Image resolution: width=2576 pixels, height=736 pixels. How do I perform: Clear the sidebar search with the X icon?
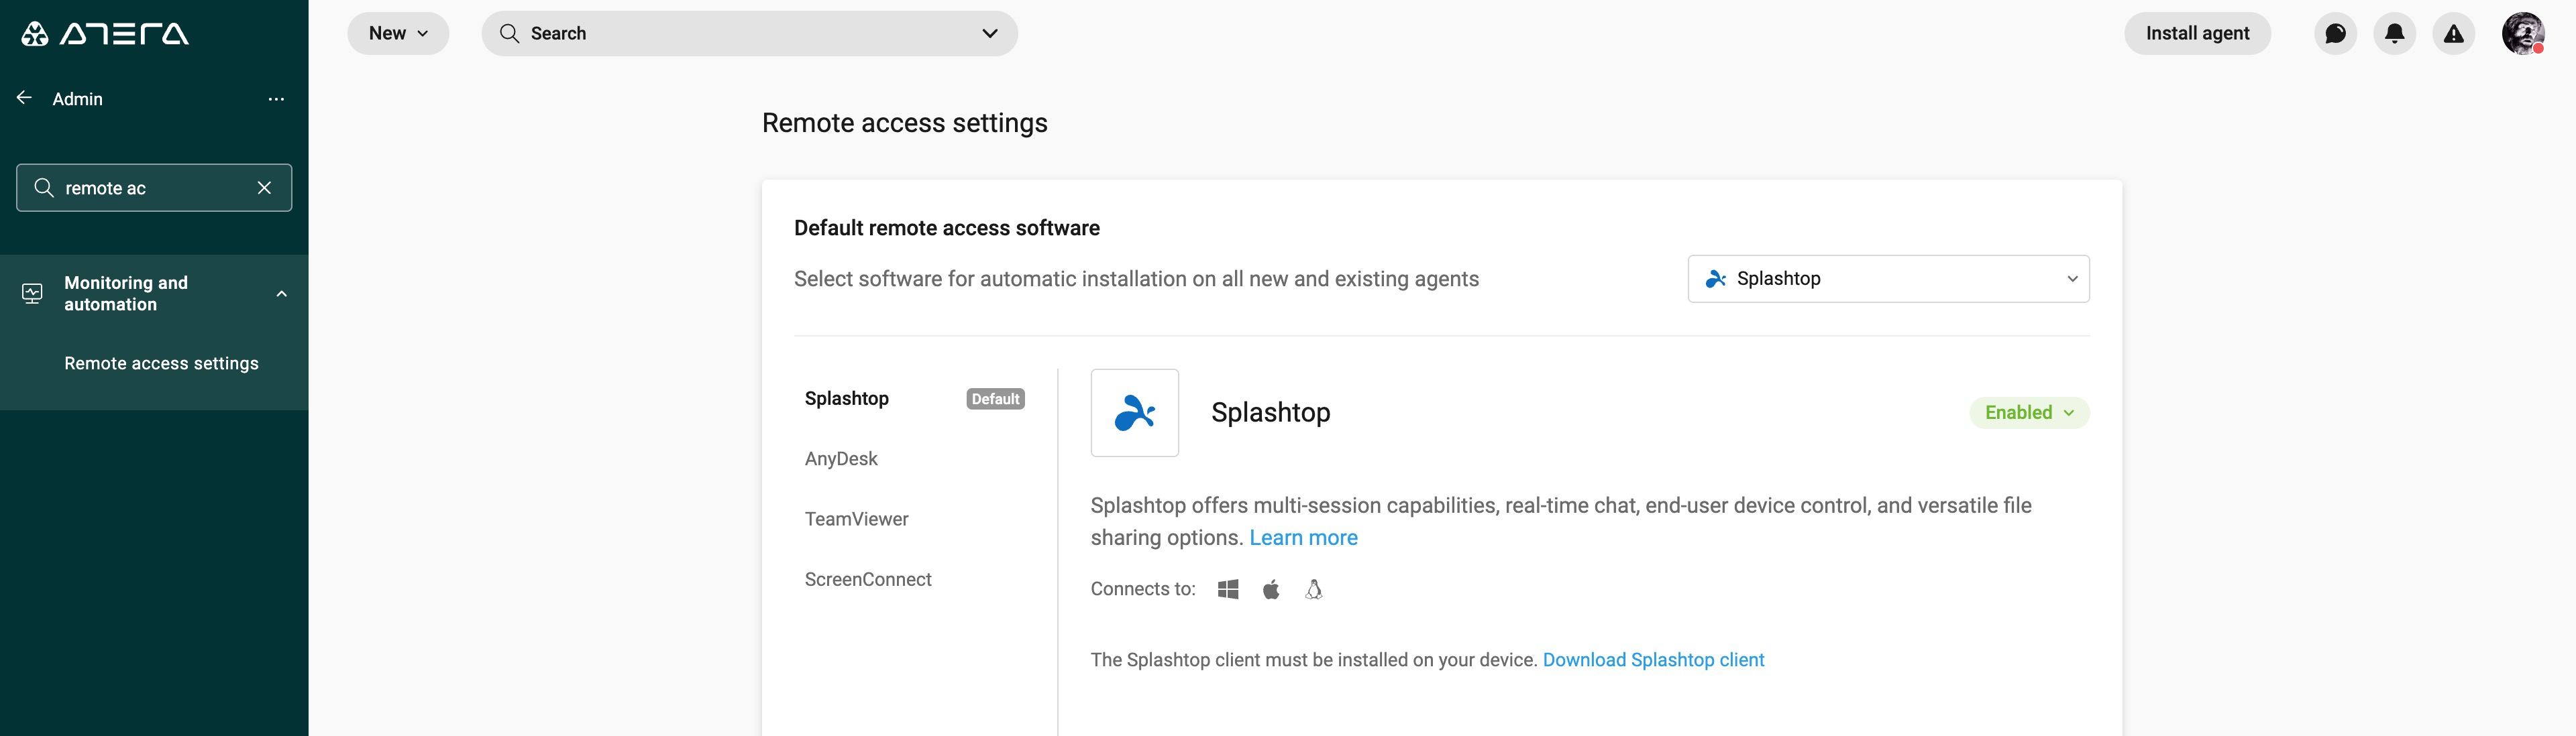[x=264, y=187]
